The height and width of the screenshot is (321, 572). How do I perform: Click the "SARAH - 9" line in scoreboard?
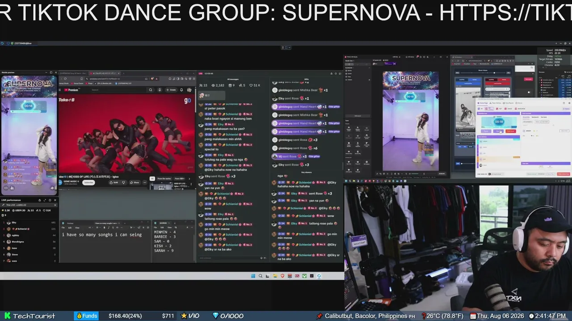click(x=164, y=251)
